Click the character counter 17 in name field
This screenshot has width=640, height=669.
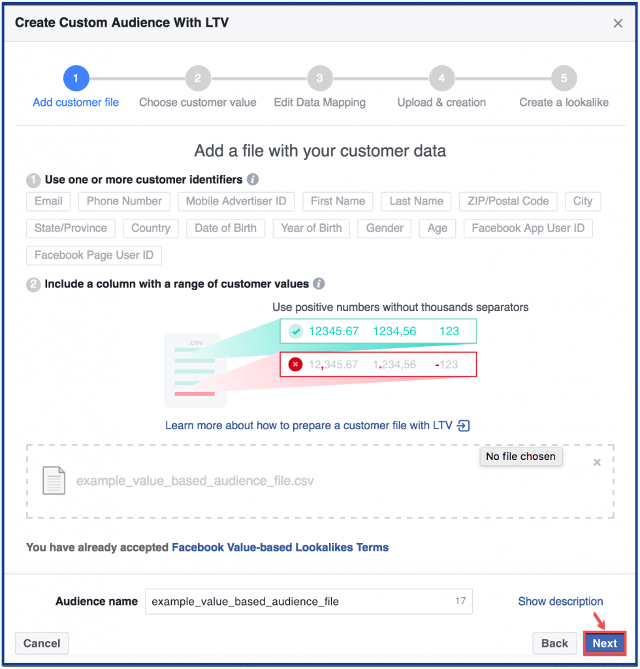(x=460, y=601)
